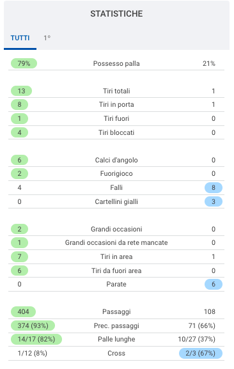Image resolution: width=234 pixels, height=369 pixels.
Task: Select the 374 (93%) pass accuracy badge
Action: click(33, 326)
